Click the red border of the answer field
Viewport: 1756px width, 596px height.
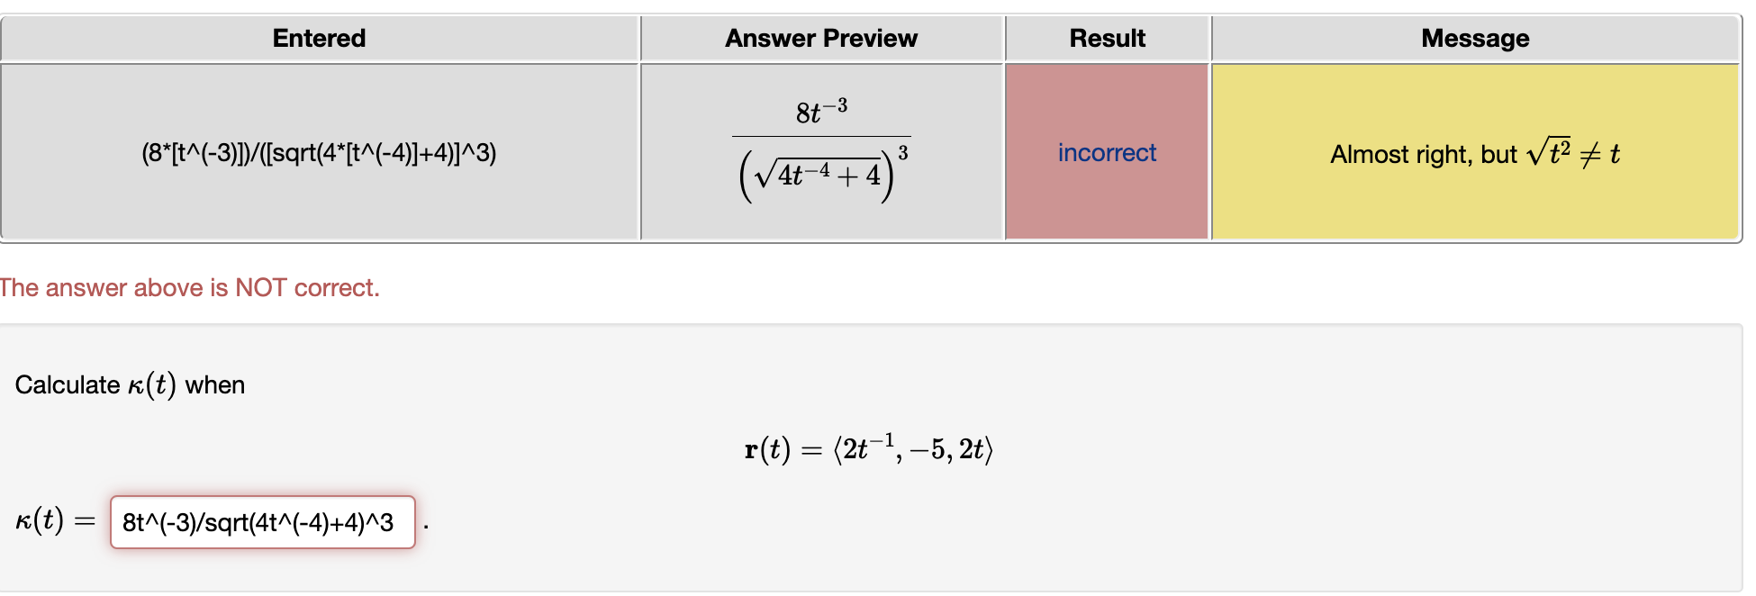[x=113, y=522]
